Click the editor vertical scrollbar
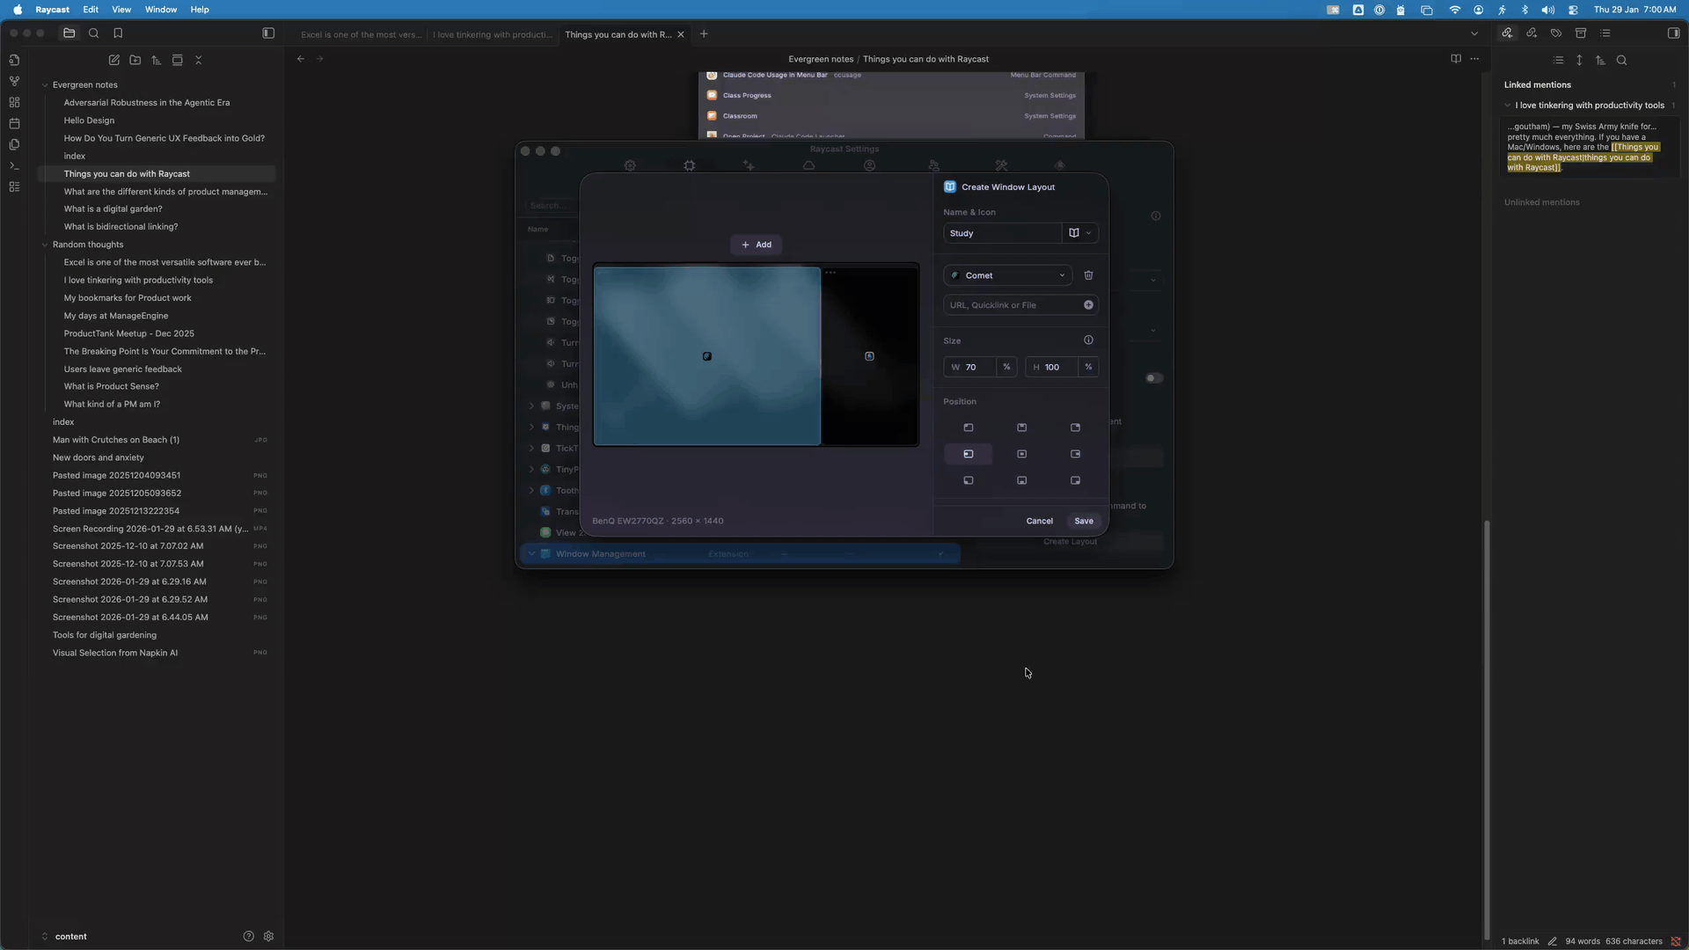This screenshot has width=1689, height=950. 1487,730
